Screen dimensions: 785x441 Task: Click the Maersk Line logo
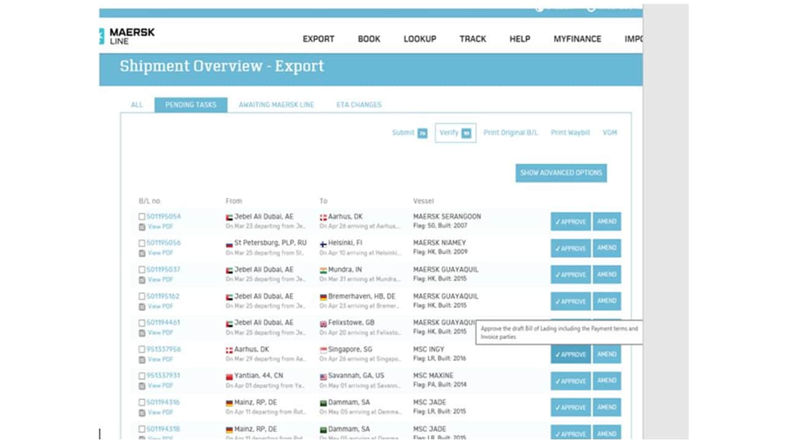pyautogui.click(x=127, y=36)
